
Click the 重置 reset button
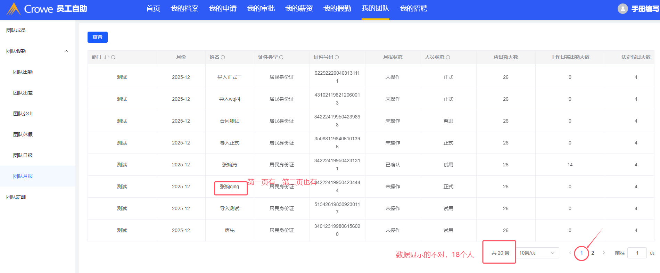pos(98,37)
